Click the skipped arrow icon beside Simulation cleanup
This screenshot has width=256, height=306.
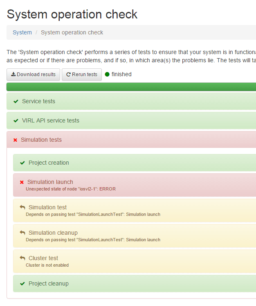[22, 232]
